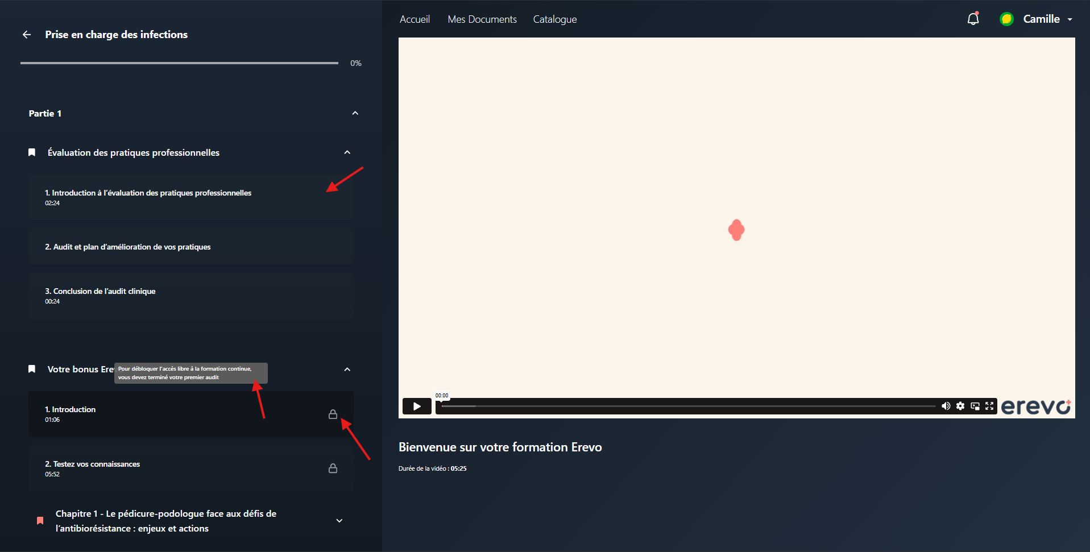This screenshot has width=1090, height=552.
Task: Expand Chapitre 1 pédicure-podologue section
Action: 339,521
